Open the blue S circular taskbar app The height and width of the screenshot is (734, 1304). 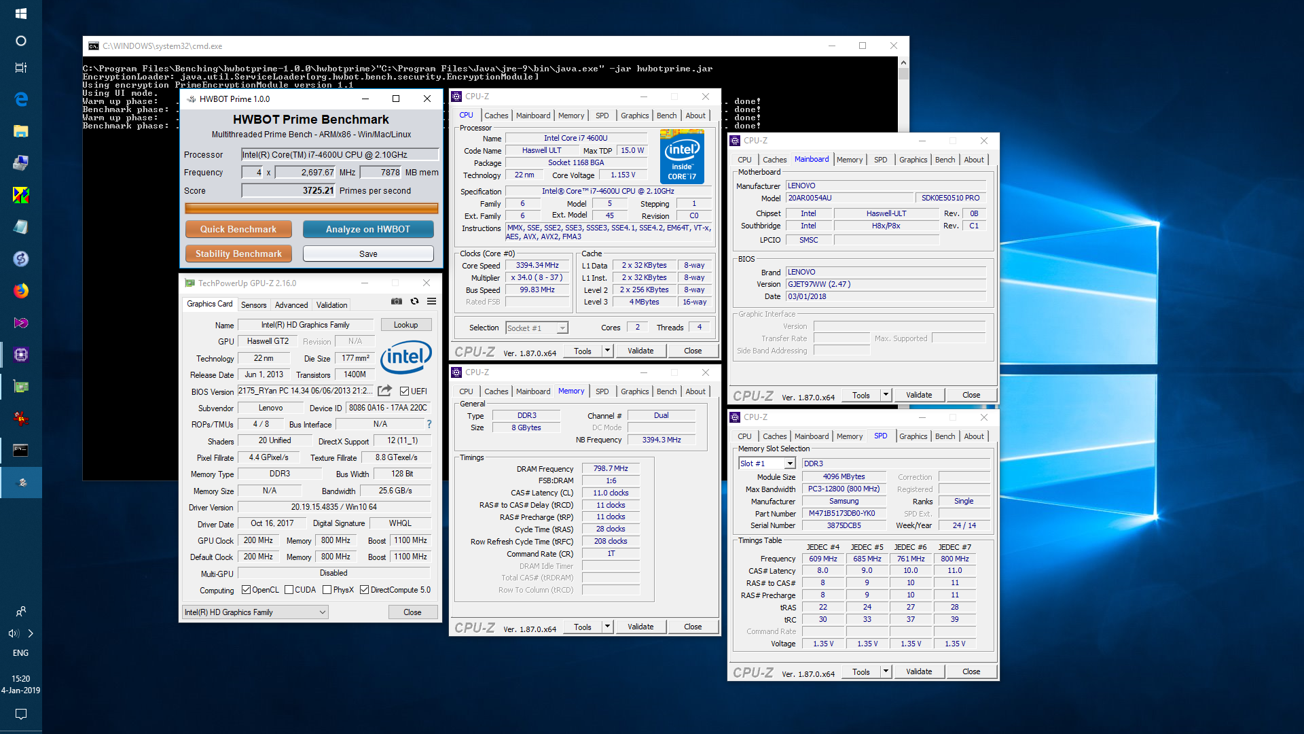pos(20,259)
